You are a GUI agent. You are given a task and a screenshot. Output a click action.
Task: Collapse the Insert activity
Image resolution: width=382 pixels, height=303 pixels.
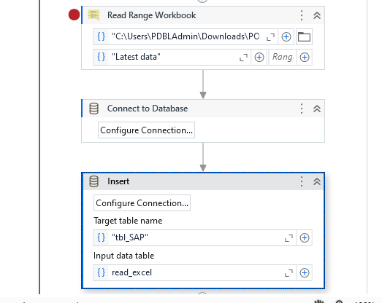(x=317, y=181)
